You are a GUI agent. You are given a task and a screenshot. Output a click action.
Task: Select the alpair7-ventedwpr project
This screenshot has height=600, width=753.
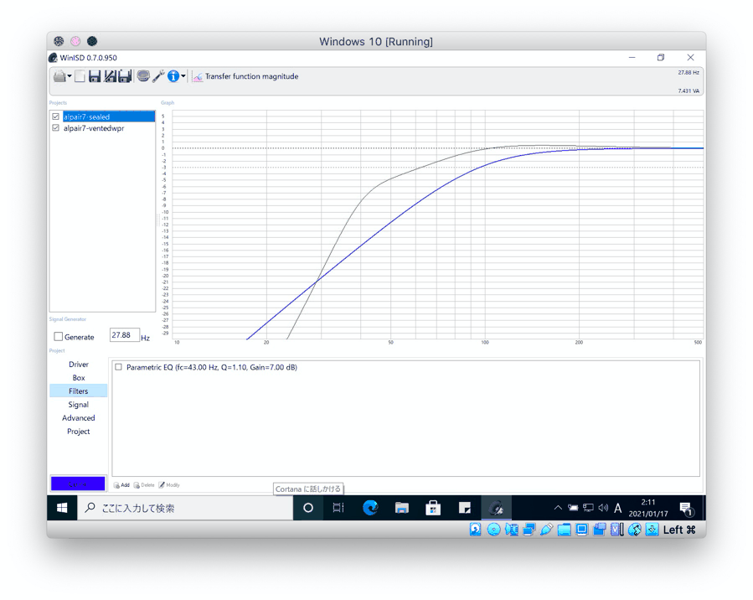pos(94,128)
